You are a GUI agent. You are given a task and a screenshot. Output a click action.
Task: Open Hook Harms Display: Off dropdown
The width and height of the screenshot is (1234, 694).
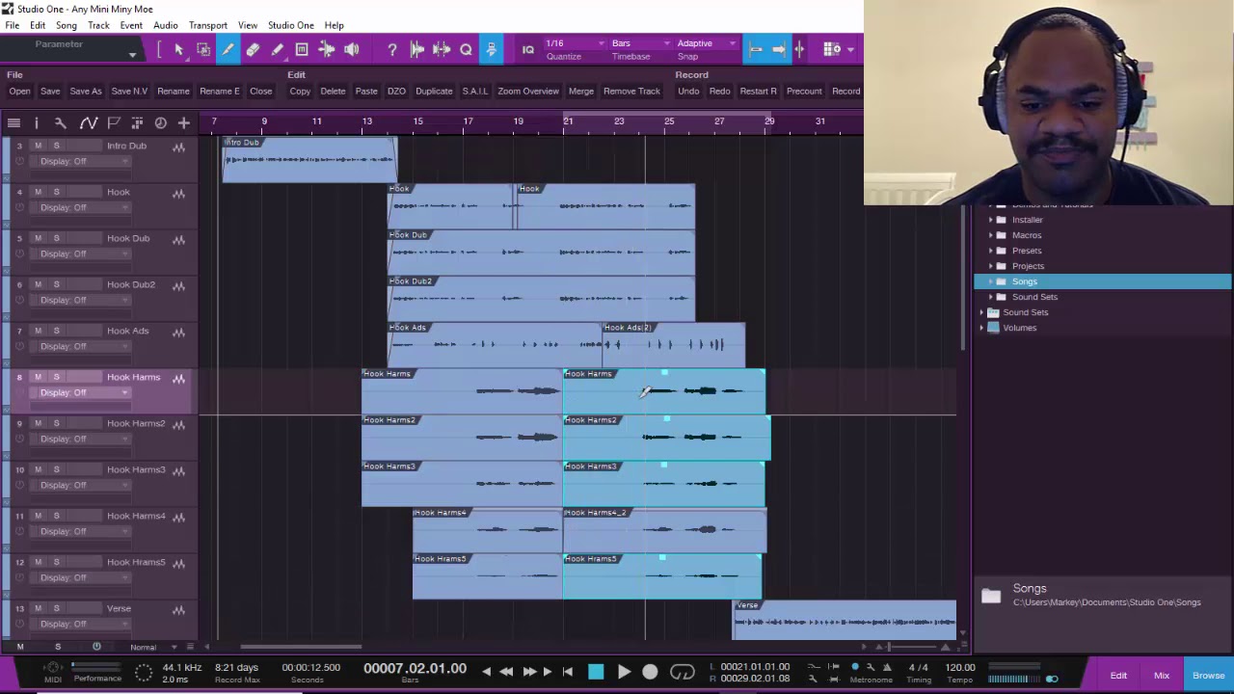click(x=83, y=392)
